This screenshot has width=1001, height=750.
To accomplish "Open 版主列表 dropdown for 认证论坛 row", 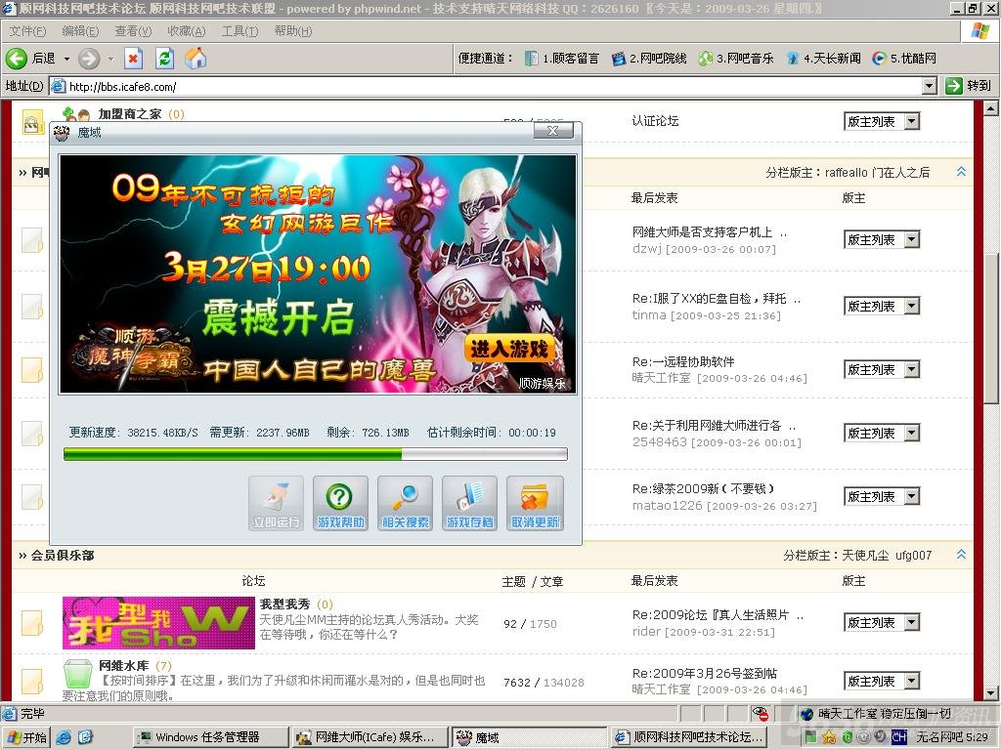I will [882, 122].
